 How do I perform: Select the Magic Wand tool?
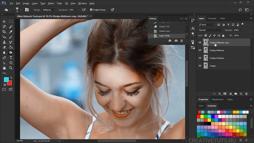11,27
